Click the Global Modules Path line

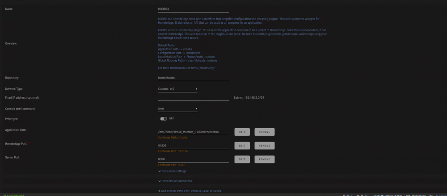coord(188,60)
